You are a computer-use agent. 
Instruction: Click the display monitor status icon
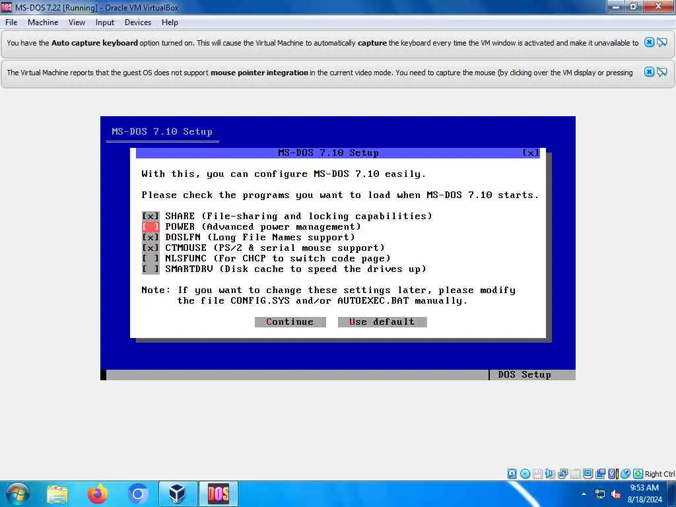tap(588, 474)
